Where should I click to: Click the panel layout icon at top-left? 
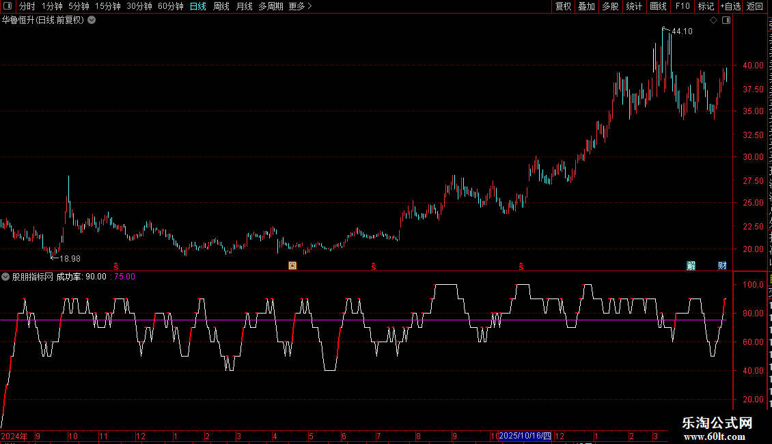pyautogui.click(x=8, y=6)
